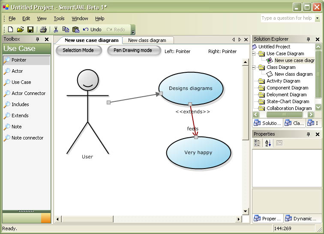Viewport: 324px width, 234px height.
Task: Close the active diagram document
Action: (x=246, y=40)
